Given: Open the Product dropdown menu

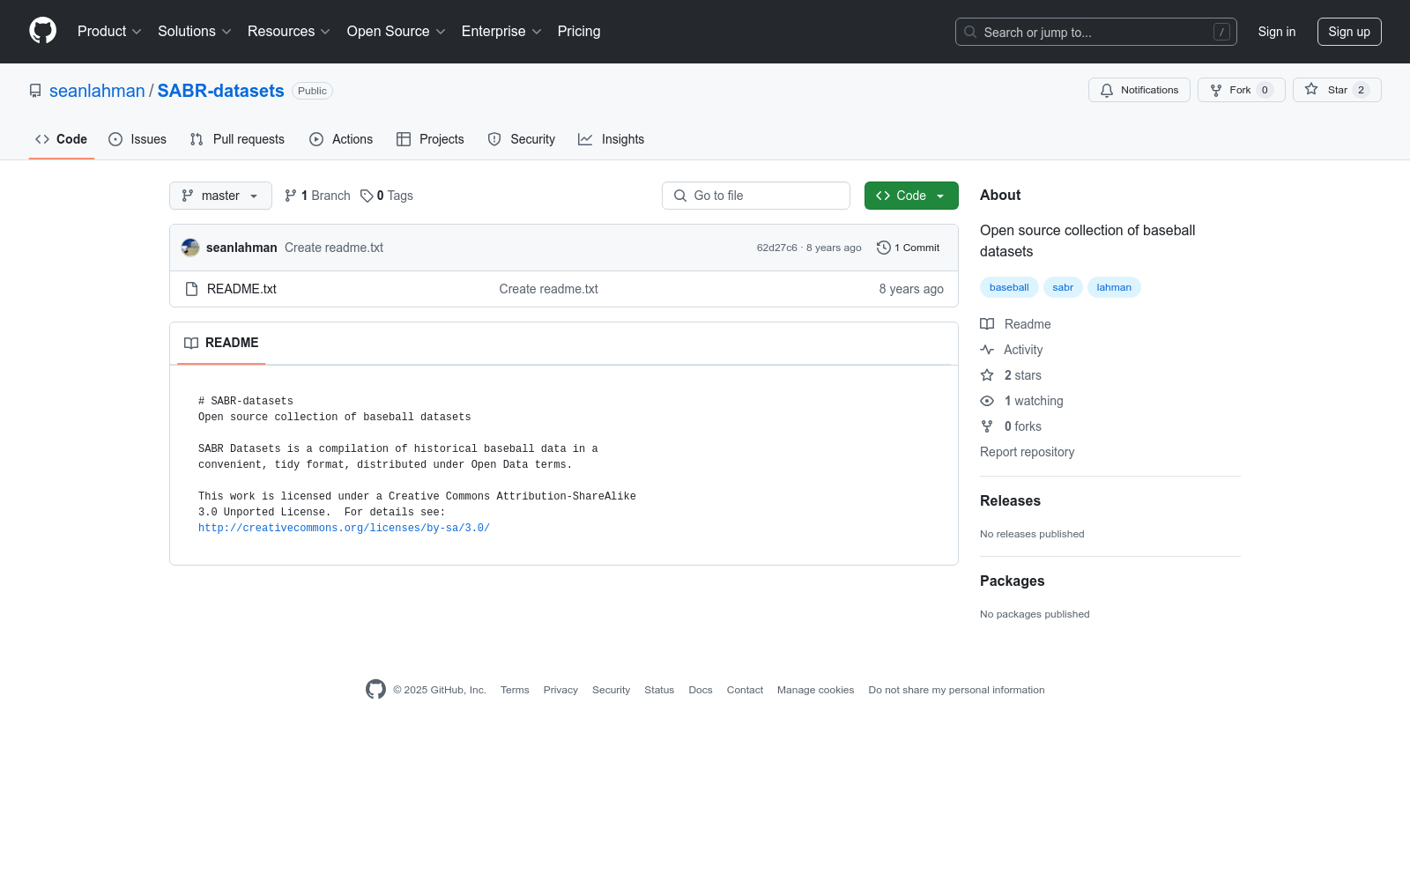Looking at the screenshot, I should [x=109, y=31].
